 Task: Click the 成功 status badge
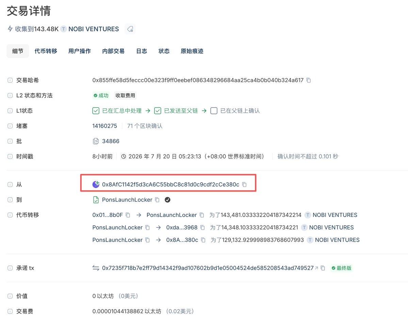click(101, 95)
